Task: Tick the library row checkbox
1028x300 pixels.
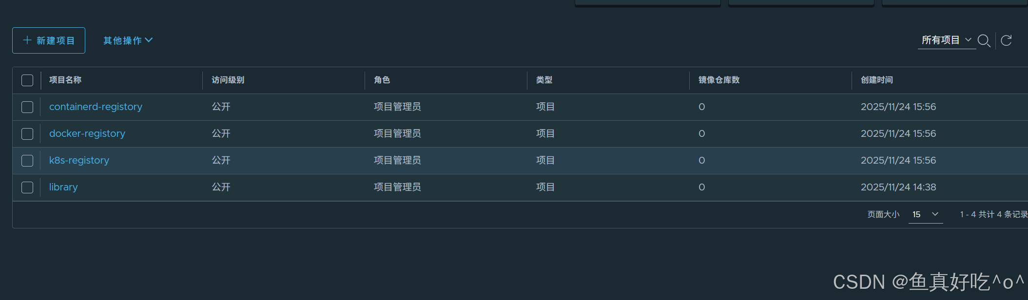Action: 27,187
